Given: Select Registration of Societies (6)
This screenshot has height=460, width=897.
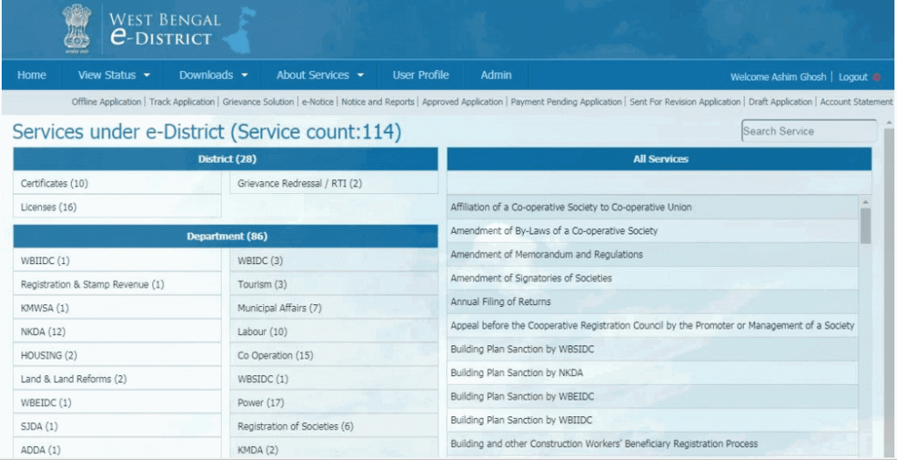Looking at the screenshot, I should [334, 426].
